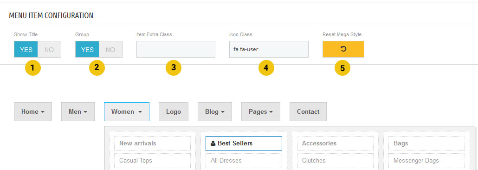Expand the Blog menu item
Viewport: 478px width, 170px height.
pos(215,111)
